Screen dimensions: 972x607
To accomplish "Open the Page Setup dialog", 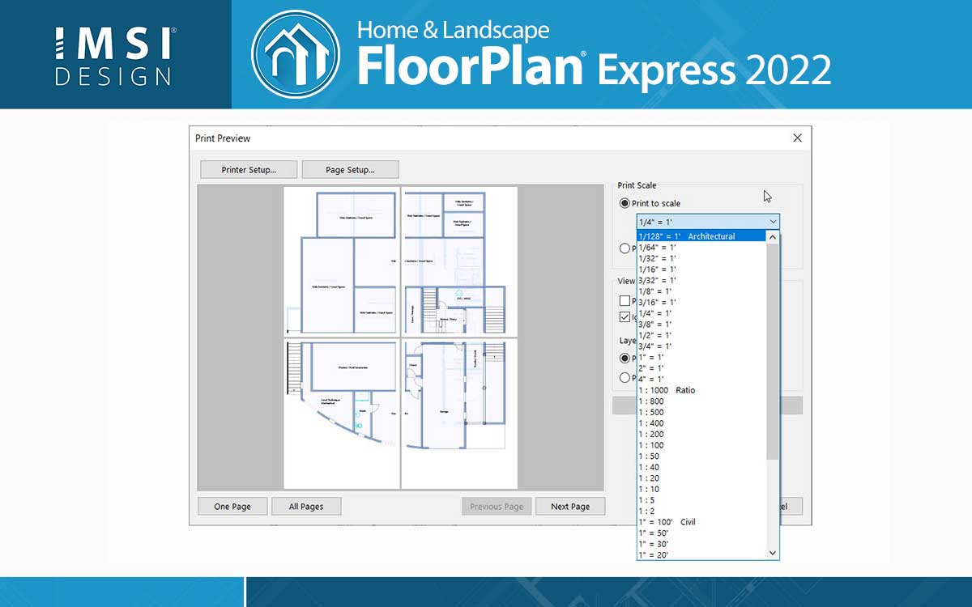I will [x=350, y=170].
